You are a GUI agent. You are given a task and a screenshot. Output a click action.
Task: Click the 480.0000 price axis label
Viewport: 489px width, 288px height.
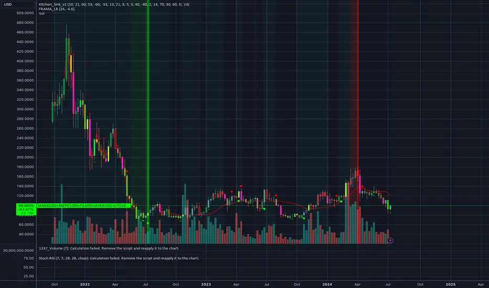click(x=25, y=23)
